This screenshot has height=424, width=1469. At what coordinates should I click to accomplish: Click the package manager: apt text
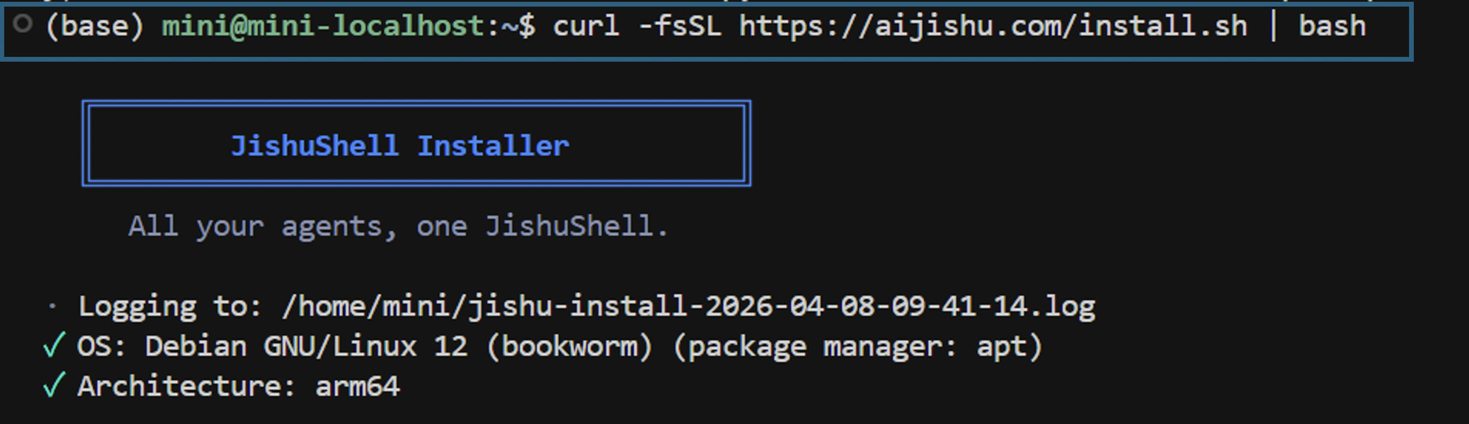(858, 346)
